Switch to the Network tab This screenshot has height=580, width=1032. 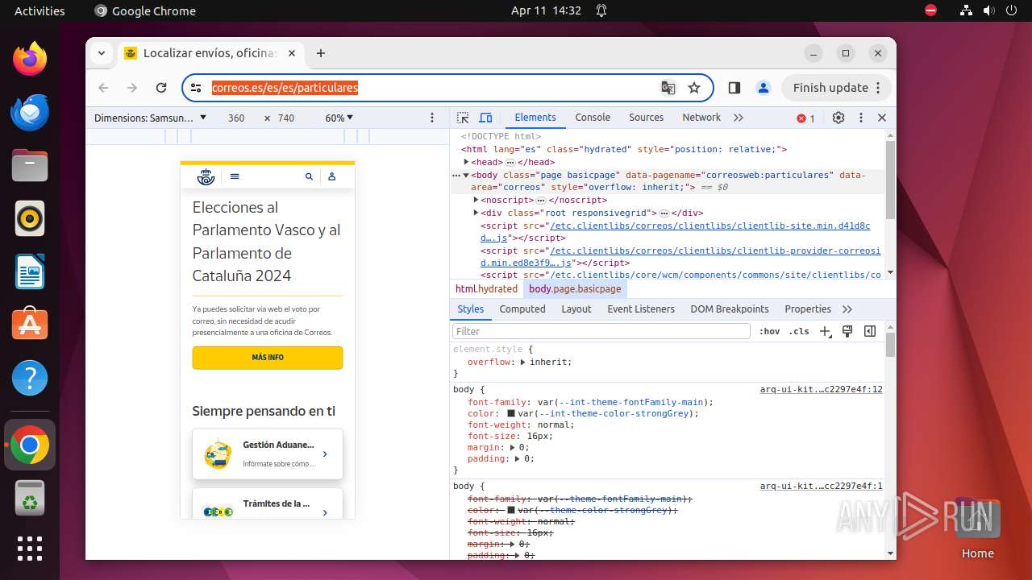point(701,118)
